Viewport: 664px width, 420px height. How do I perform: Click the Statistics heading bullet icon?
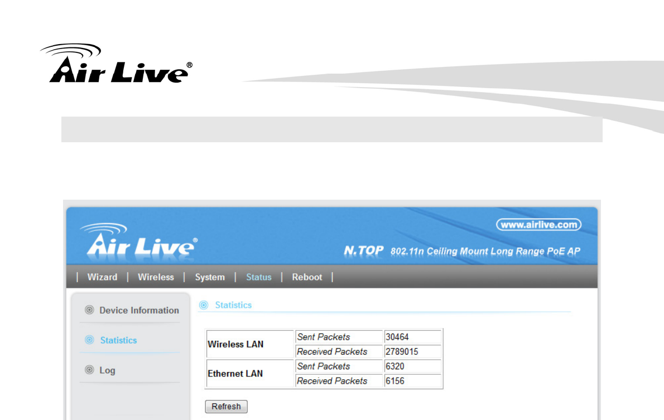point(204,305)
